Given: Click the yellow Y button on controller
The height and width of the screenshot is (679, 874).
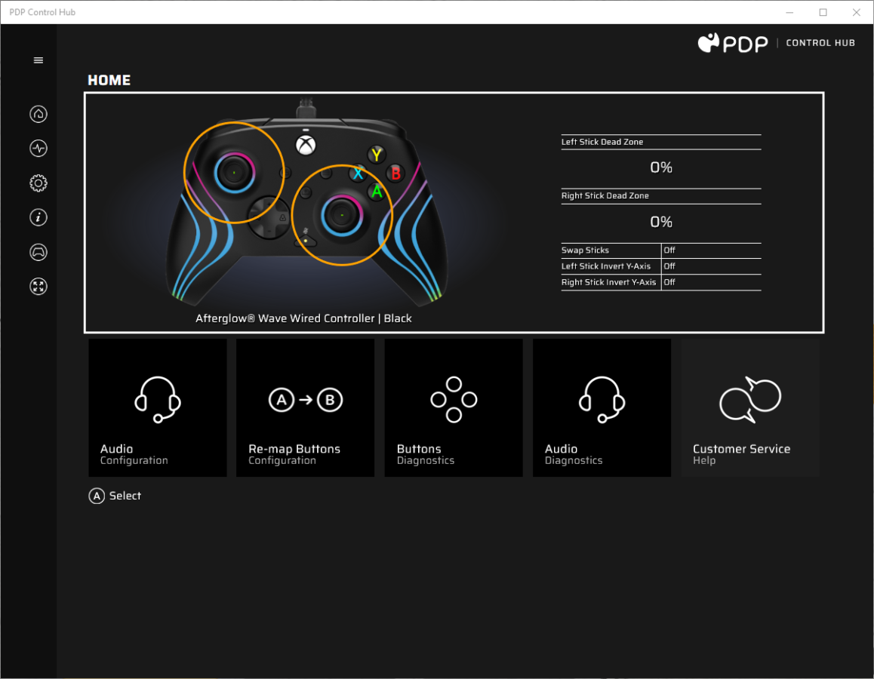Looking at the screenshot, I should click(x=377, y=155).
